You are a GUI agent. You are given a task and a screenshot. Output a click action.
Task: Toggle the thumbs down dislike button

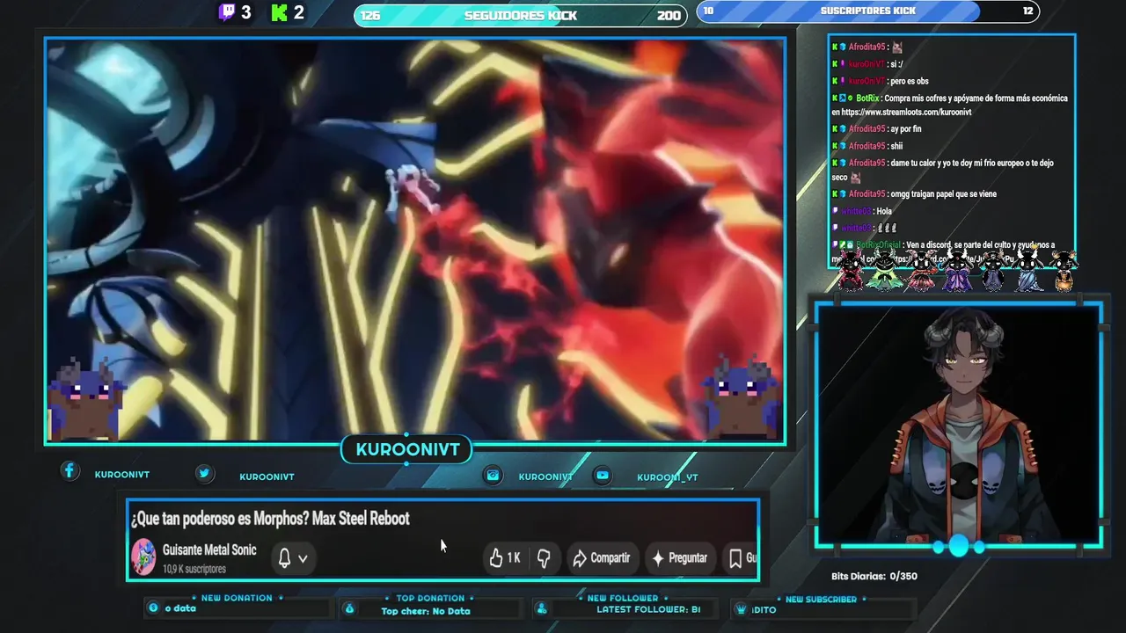coord(544,558)
